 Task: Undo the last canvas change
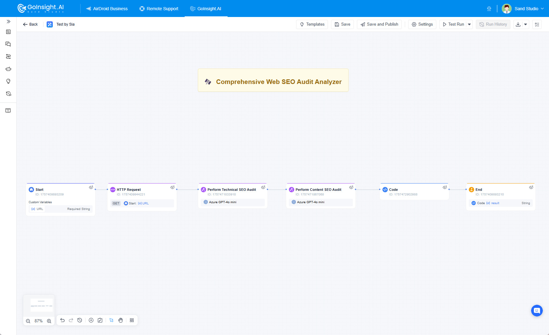[62, 320]
